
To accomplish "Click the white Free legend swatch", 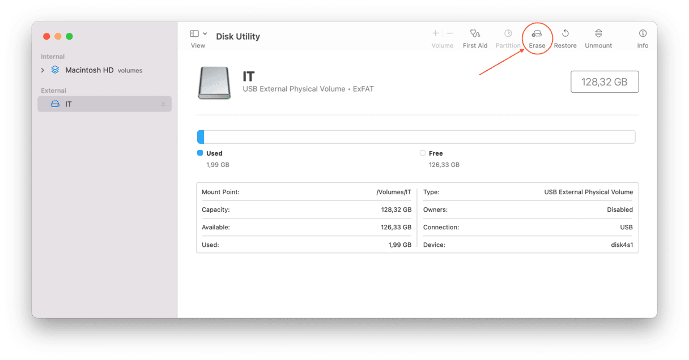I will coord(423,153).
